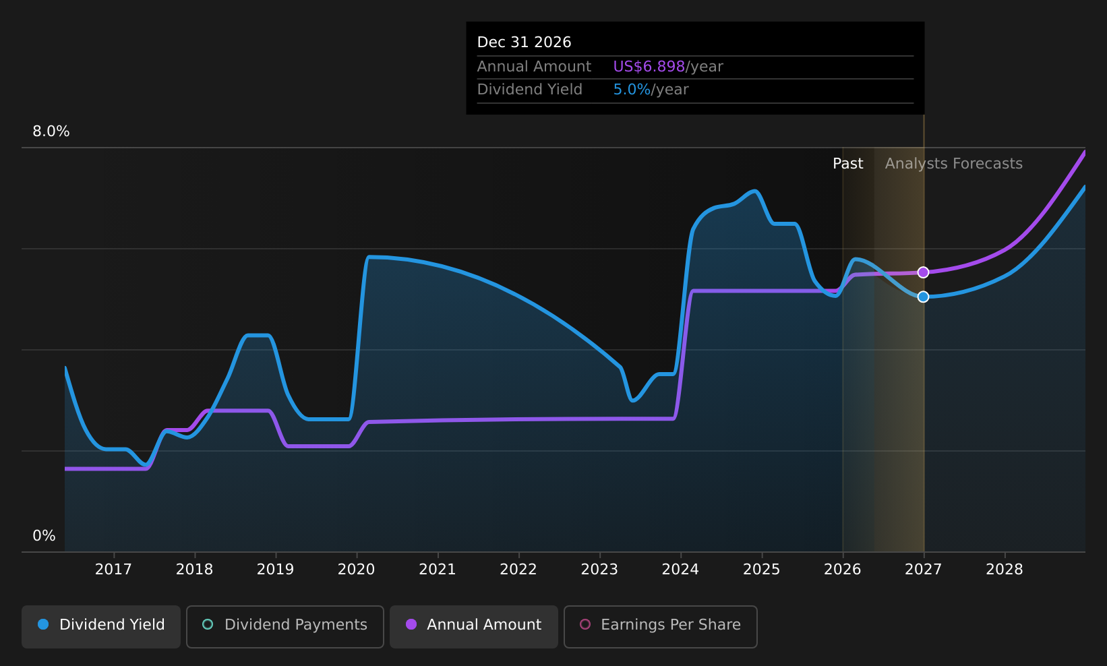Enable the Earnings Per Share series
Screen dimensions: 1107x666
pos(661,626)
